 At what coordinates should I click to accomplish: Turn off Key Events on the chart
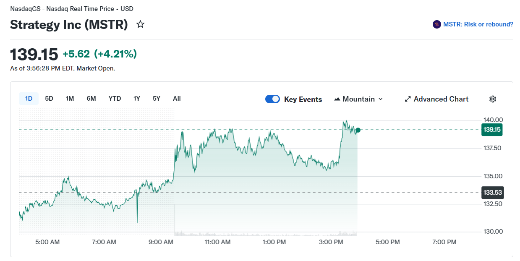coord(272,99)
